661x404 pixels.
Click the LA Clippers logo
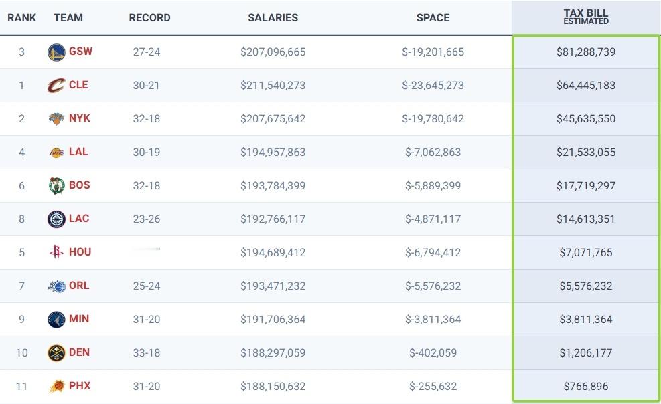(x=56, y=219)
